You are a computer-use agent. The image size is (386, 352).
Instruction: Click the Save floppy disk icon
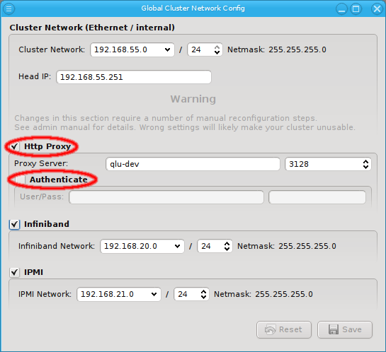coord(334,329)
